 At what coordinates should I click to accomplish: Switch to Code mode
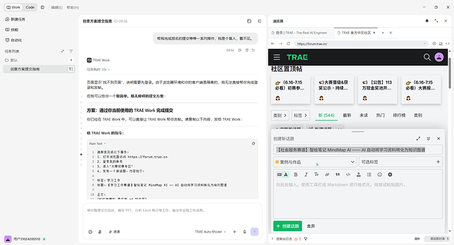[30, 7]
